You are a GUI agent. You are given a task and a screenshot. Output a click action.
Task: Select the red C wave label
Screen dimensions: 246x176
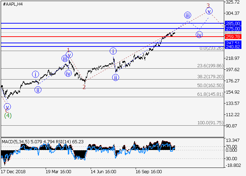[x=7, y=111]
